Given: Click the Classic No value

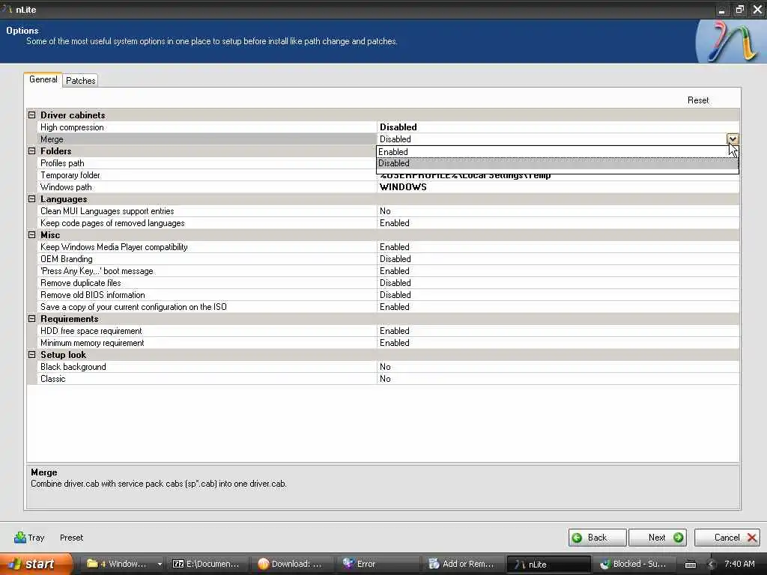Looking at the screenshot, I should click(x=385, y=379).
